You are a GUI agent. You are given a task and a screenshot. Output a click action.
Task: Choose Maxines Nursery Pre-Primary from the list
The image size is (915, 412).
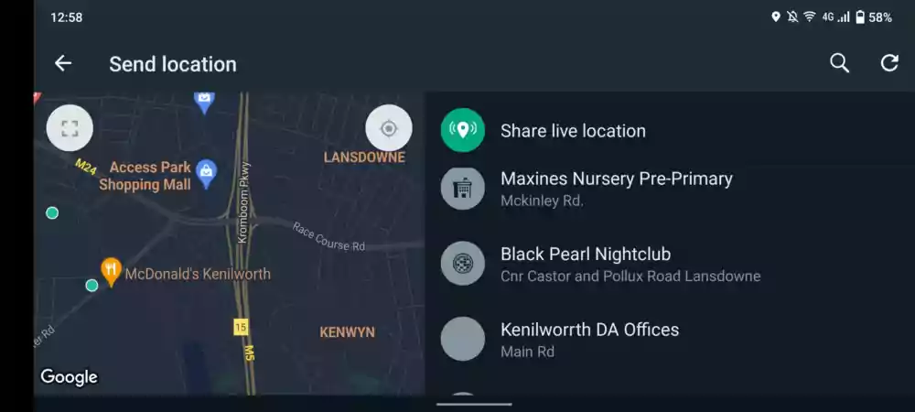click(x=670, y=189)
